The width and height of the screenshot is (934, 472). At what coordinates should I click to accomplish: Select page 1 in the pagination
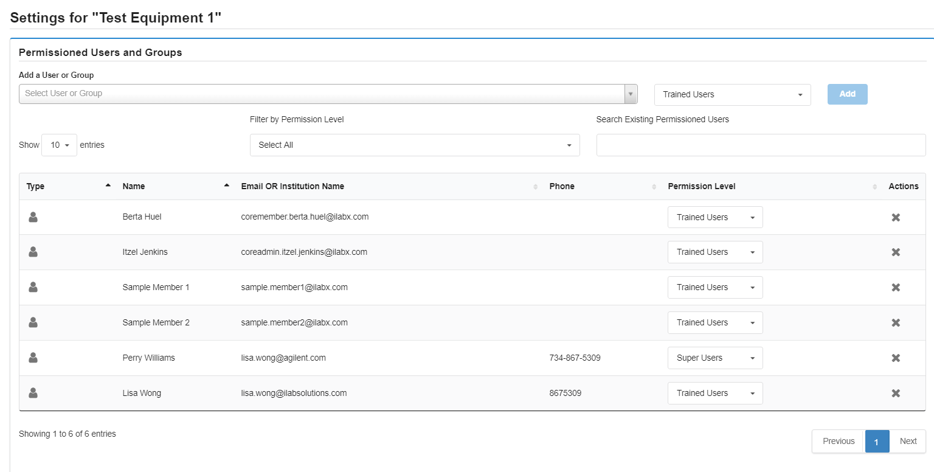(876, 442)
